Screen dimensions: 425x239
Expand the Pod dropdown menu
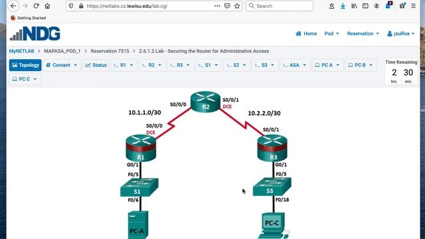[x=332, y=34]
